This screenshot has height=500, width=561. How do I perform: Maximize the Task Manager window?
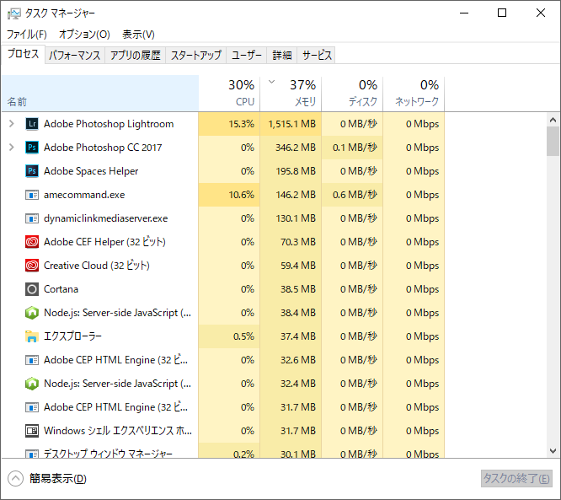coord(502,13)
